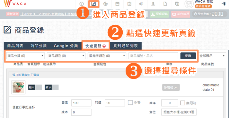Open the marketing speaker icon
This screenshot has height=118, width=229.
pyautogui.click(x=141, y=4)
